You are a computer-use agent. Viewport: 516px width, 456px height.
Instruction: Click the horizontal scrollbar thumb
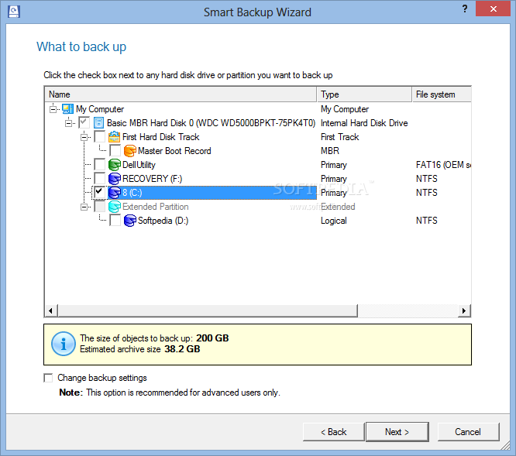tap(208, 310)
